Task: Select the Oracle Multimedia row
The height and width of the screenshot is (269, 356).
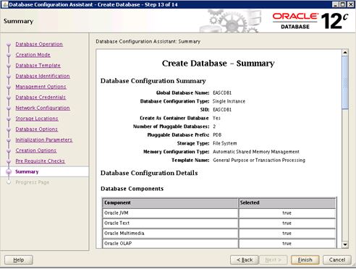Action: coord(219,234)
